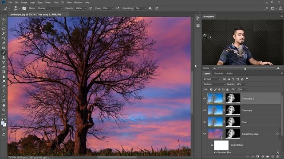Toggle pressure for opacity button

pos(90,8)
